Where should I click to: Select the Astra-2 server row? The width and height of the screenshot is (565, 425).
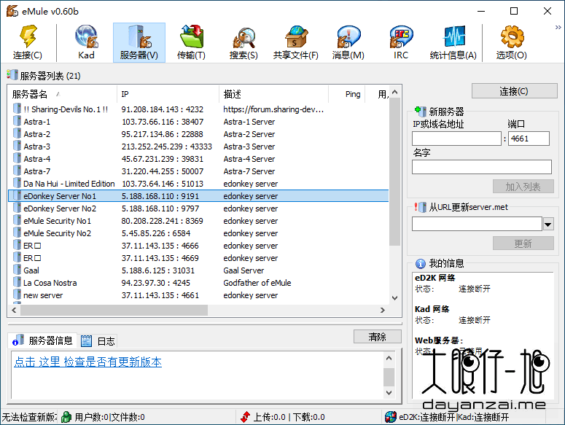tap(198, 134)
